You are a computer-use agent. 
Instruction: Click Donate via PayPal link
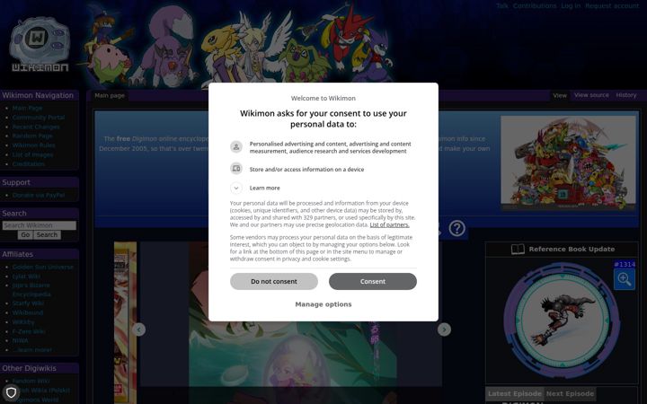tap(39, 196)
